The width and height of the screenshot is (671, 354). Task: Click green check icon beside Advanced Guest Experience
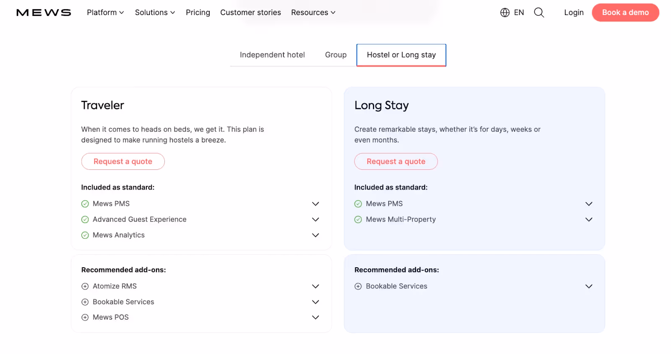85,220
